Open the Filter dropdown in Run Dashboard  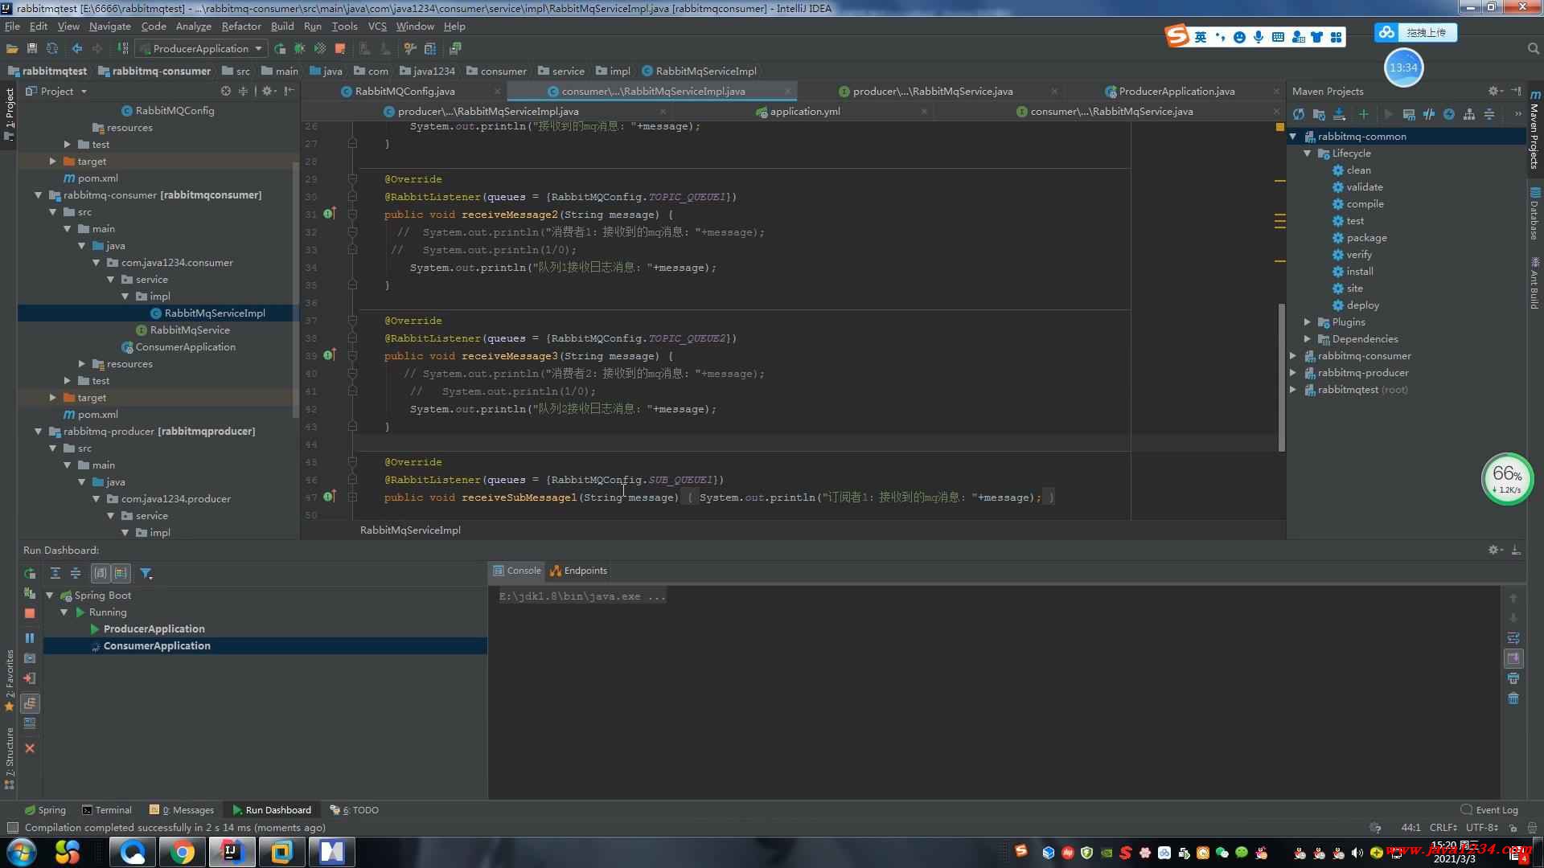(x=146, y=573)
